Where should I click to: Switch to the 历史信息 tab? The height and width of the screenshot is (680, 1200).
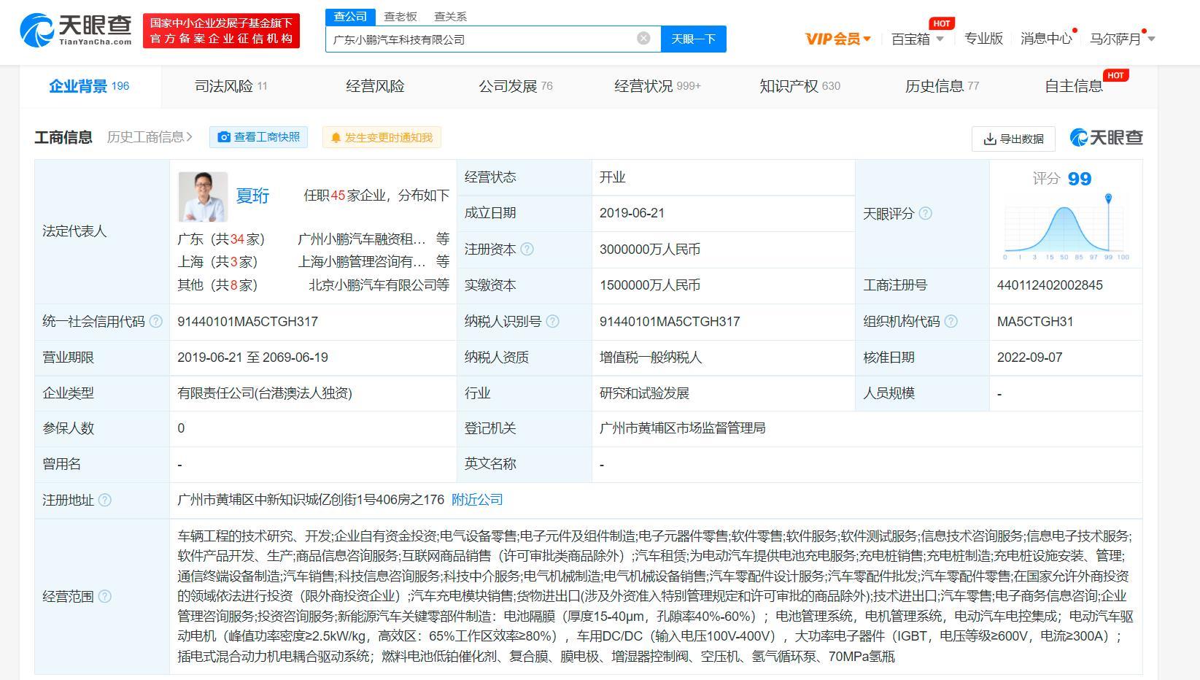coord(942,86)
